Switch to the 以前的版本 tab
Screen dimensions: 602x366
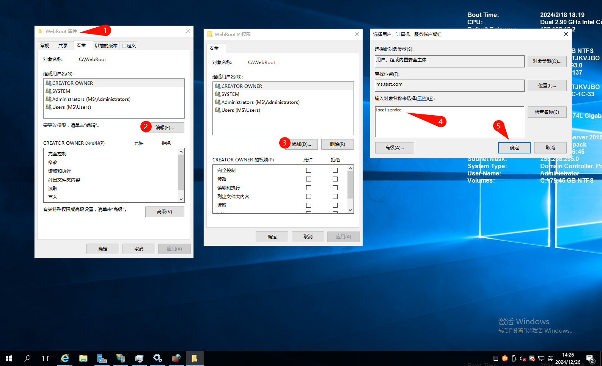106,45
